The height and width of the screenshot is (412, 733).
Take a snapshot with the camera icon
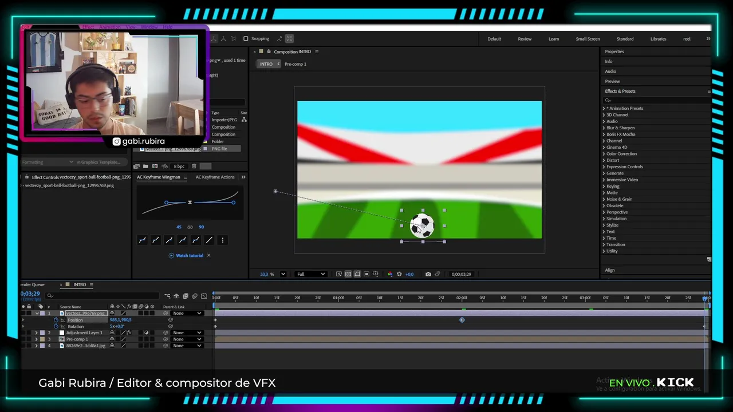428,274
